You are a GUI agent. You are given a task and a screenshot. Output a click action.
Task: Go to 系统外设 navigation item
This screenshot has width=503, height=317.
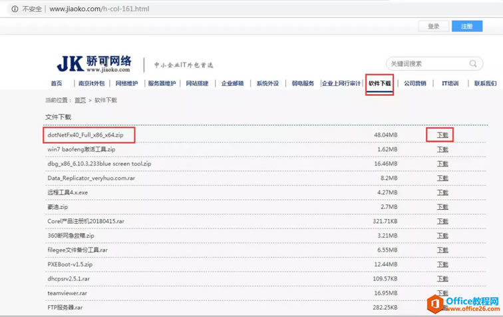click(267, 83)
